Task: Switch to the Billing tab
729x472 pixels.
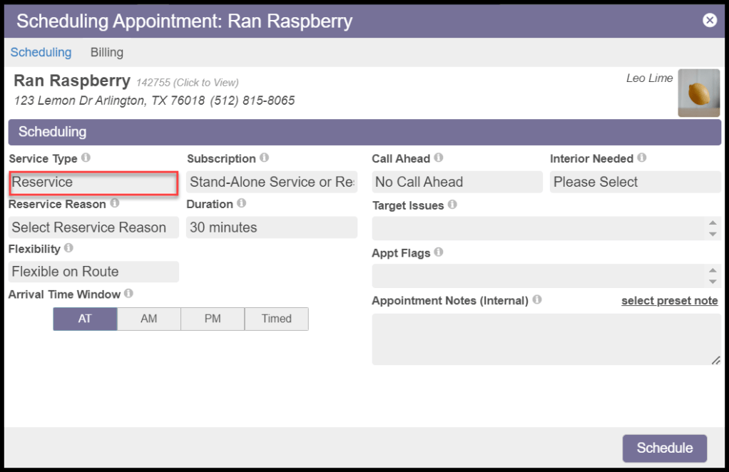Action: pyautogui.click(x=106, y=52)
